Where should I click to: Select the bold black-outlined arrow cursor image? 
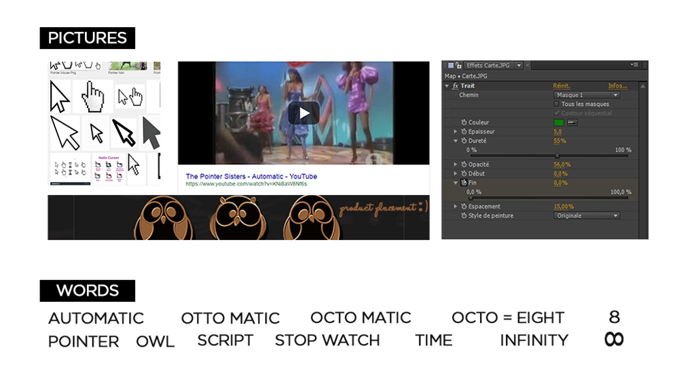[124, 133]
